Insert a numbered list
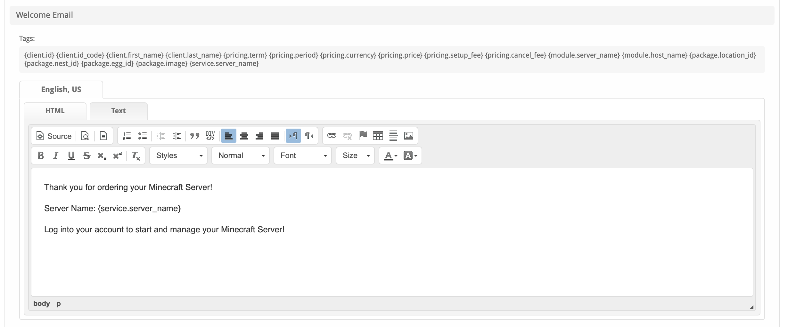 [x=127, y=136]
